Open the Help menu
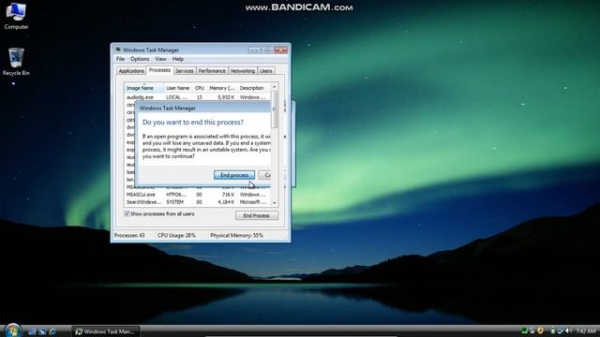The width and height of the screenshot is (600, 337). coord(178,59)
